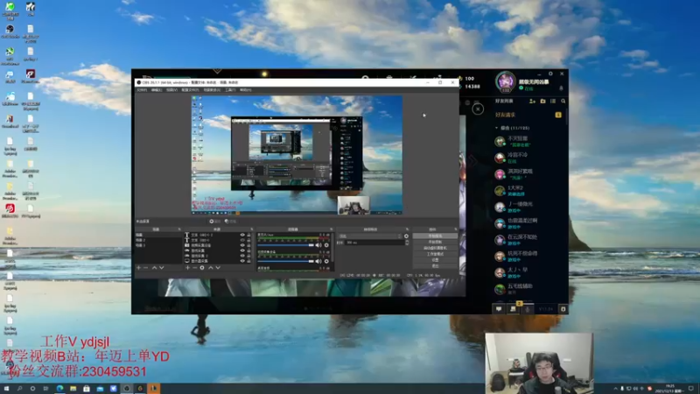The image size is (700, 394).
Task: Toggle the lock on the 显示器采集 source
Action: (248, 261)
